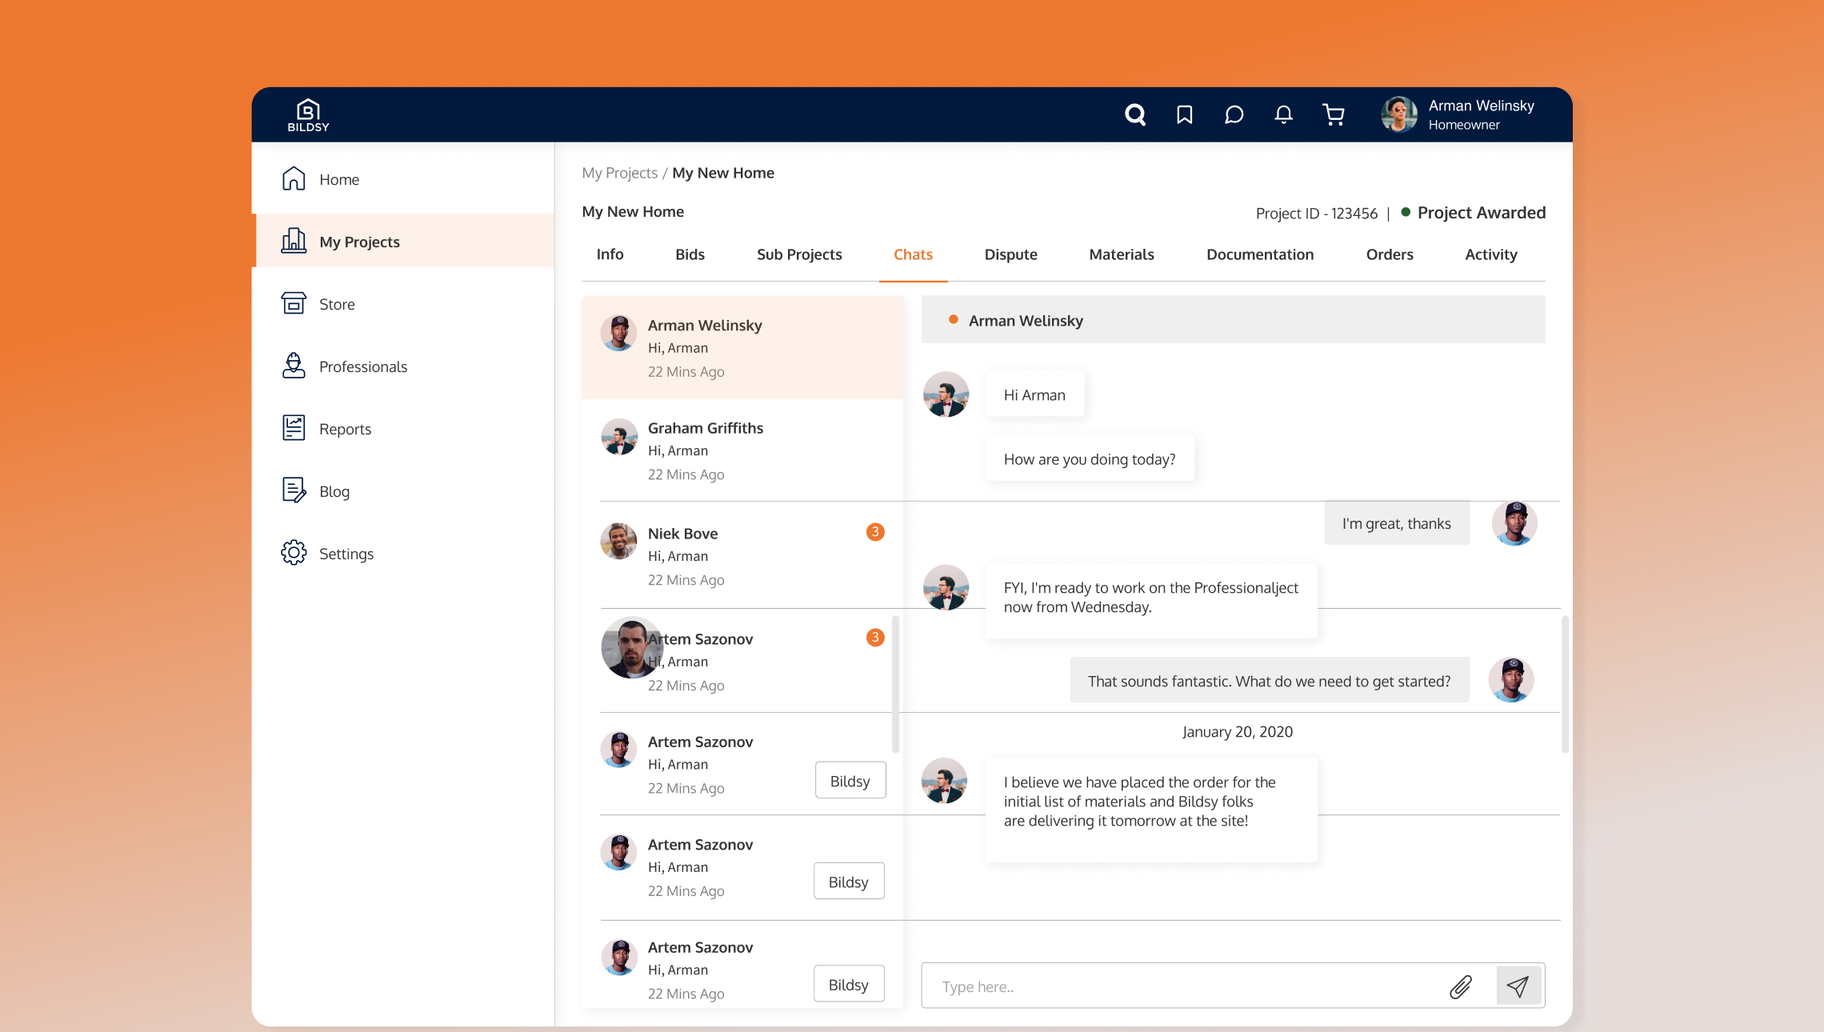1824x1032 pixels.
Task: Switch to the Bids tab
Action: [690, 254]
